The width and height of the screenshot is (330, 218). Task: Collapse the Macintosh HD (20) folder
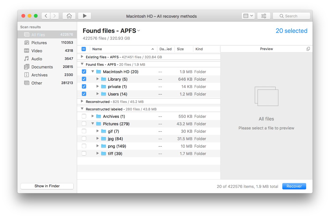pyautogui.click(x=93, y=72)
